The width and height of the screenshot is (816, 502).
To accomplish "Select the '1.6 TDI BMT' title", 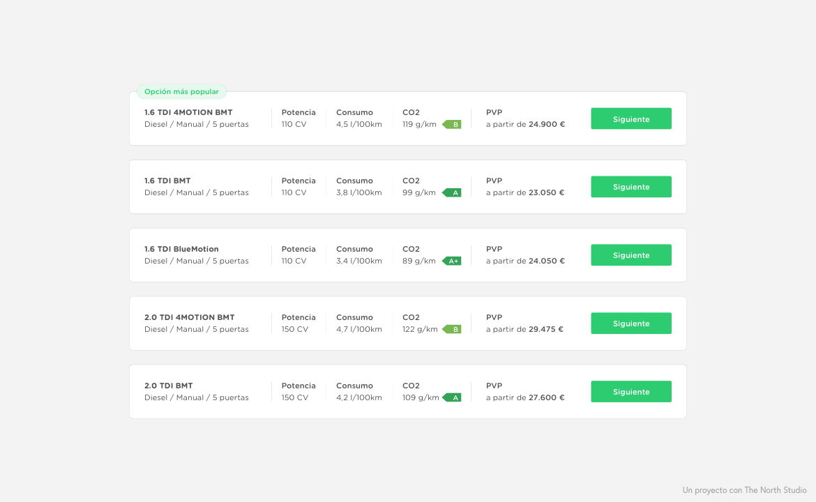I will 167,181.
